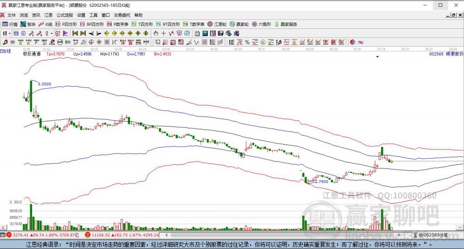Open the 浏览 menu
Screen dimensions: 464x249
[24, 15]
